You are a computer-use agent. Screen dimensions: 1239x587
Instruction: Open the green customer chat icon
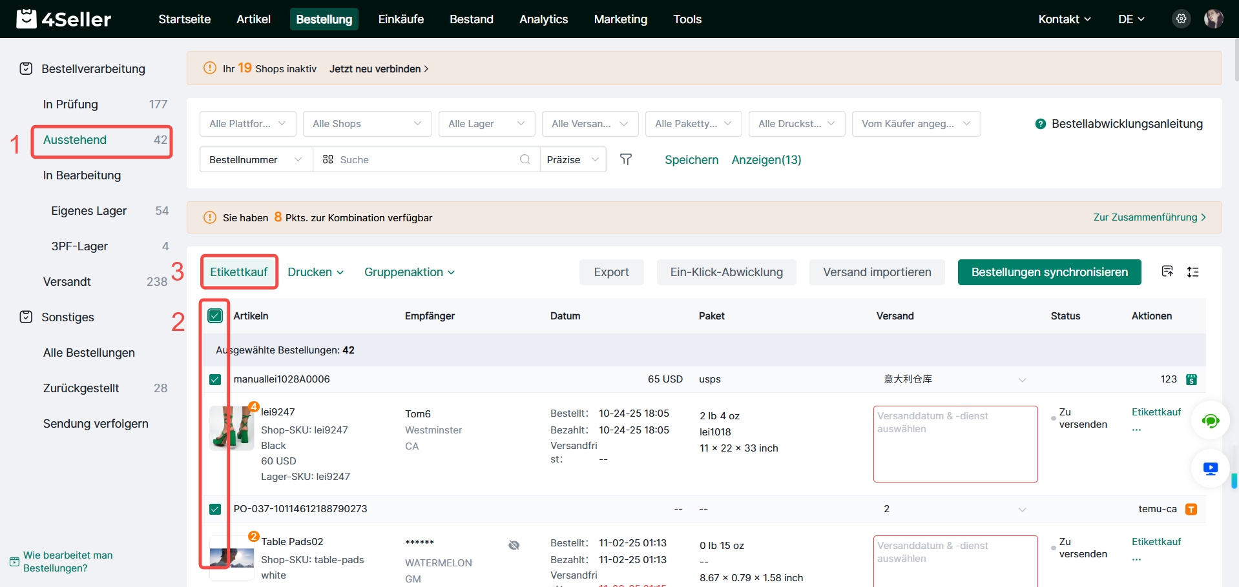tap(1210, 421)
